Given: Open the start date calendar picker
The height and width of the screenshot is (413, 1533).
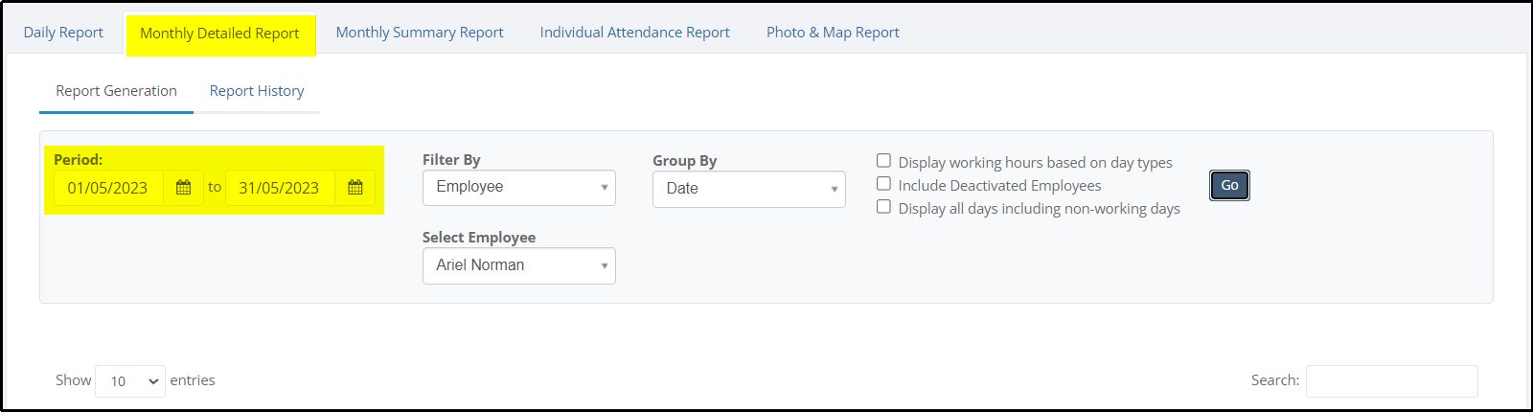Looking at the screenshot, I should click(x=184, y=188).
